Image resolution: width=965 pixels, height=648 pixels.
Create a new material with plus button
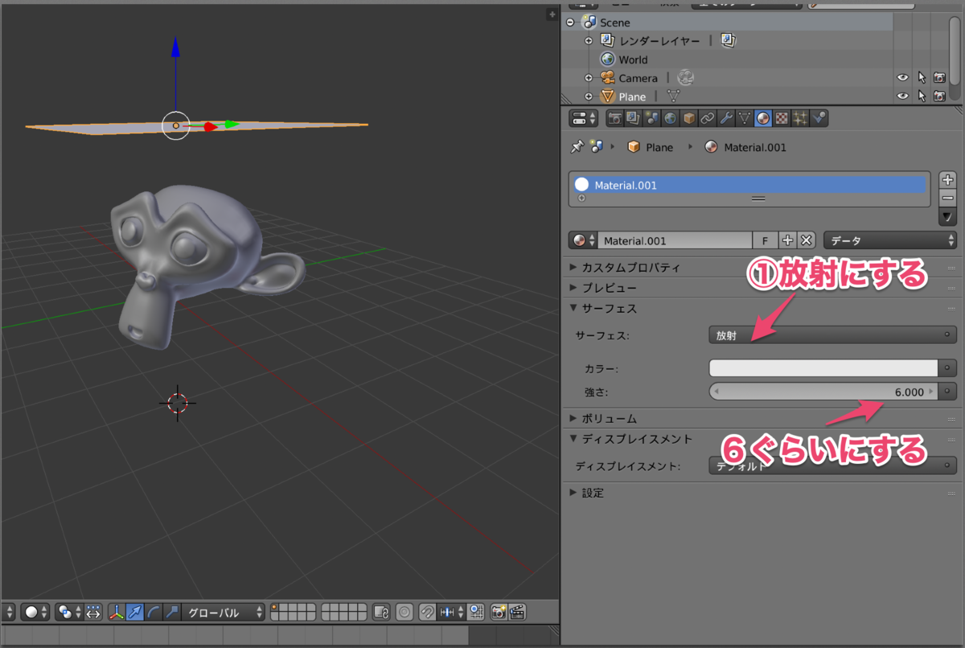coord(788,240)
